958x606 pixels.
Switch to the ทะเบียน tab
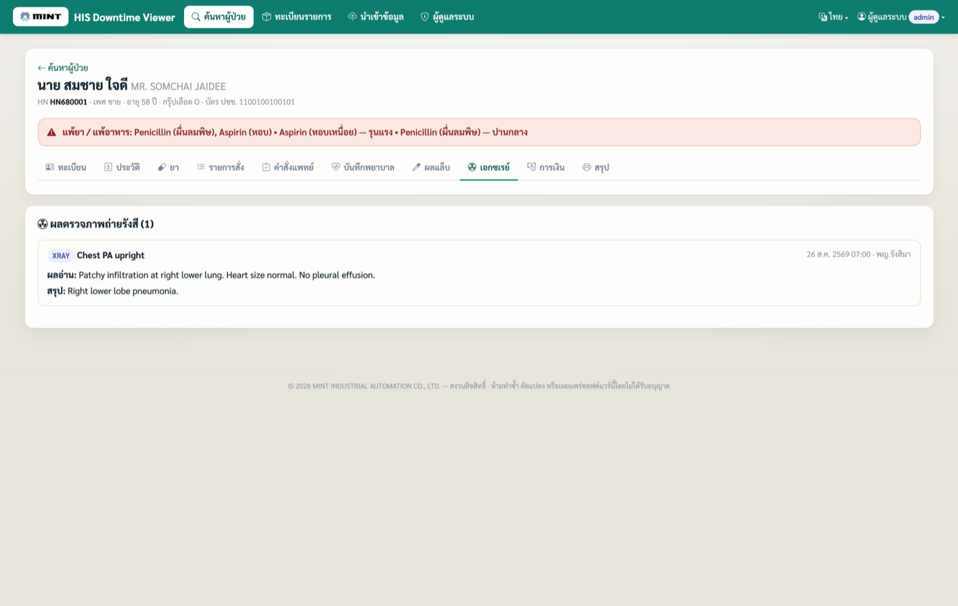pos(66,167)
